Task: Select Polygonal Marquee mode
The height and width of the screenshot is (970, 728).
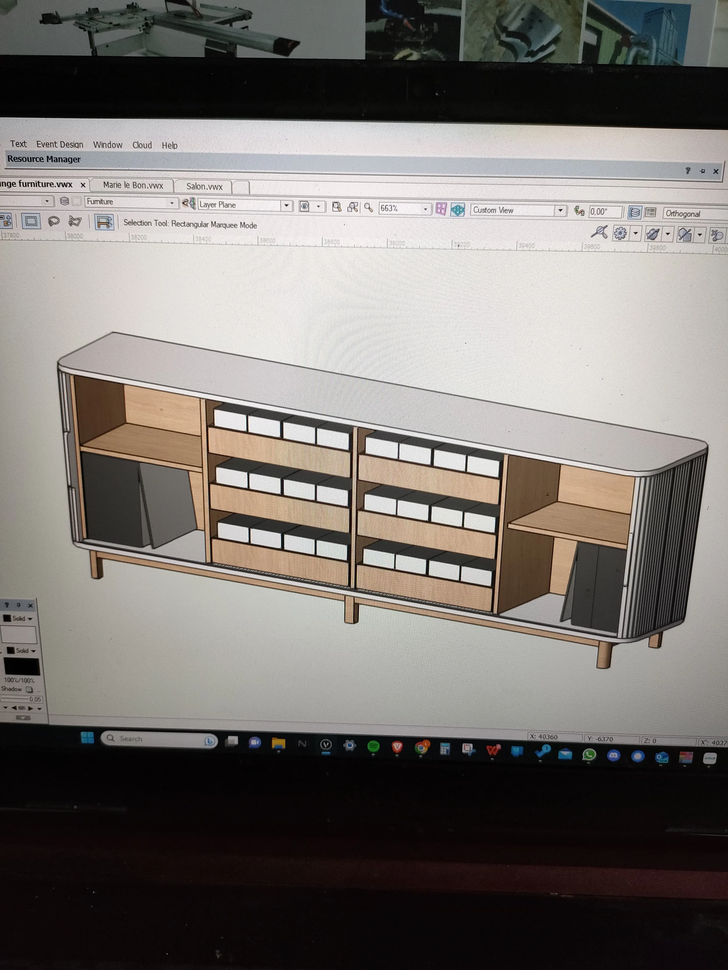Action: coord(75,221)
